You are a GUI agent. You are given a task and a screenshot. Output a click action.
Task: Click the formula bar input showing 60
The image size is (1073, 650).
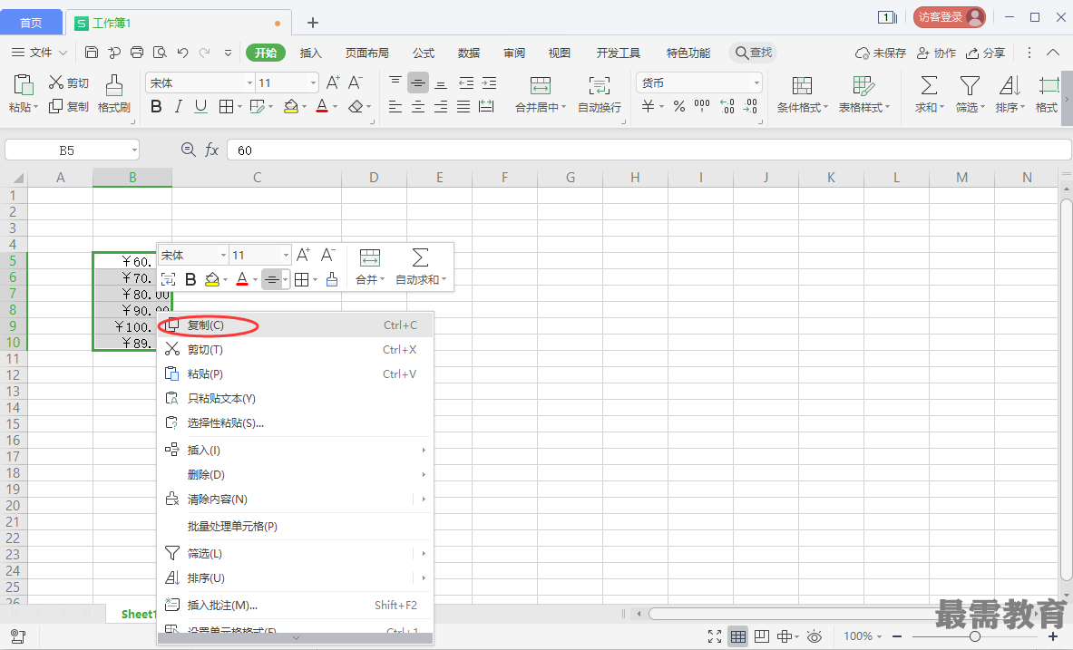[649, 150]
